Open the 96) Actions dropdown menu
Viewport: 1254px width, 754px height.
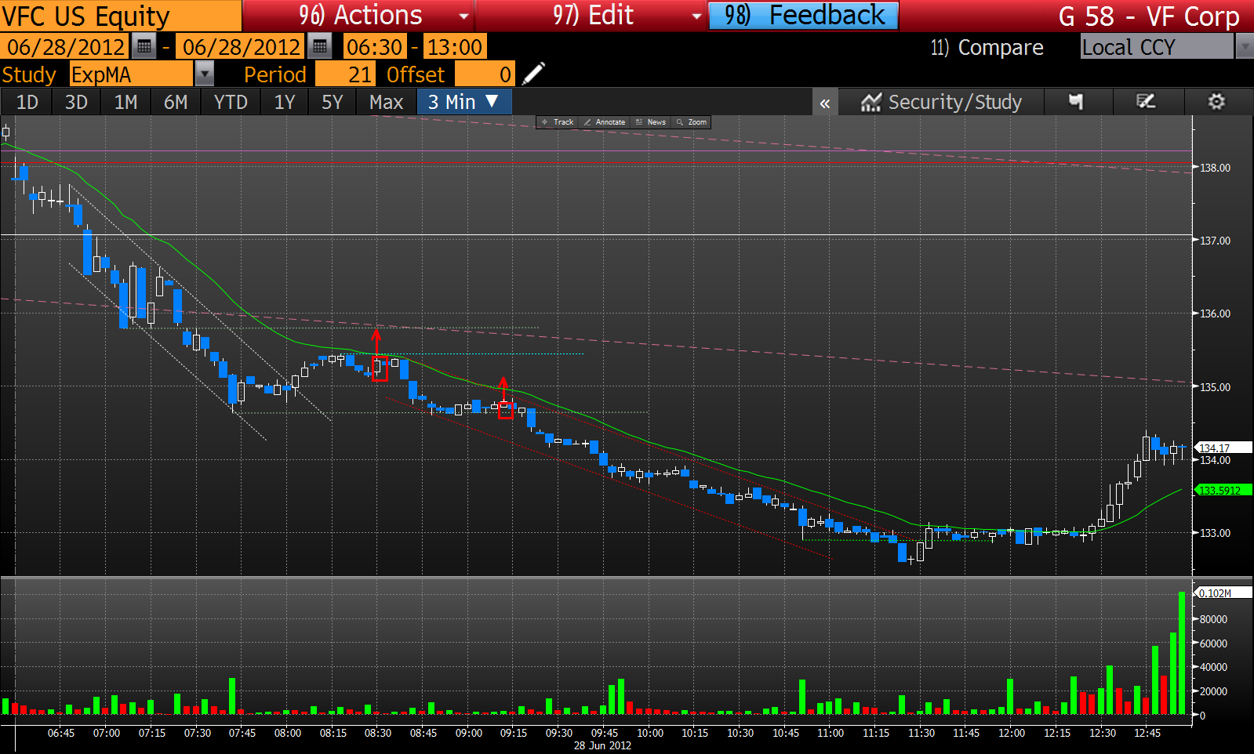pyautogui.click(x=358, y=16)
